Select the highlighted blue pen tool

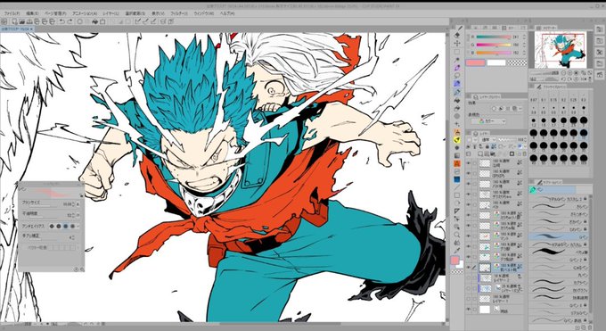(x=457, y=84)
